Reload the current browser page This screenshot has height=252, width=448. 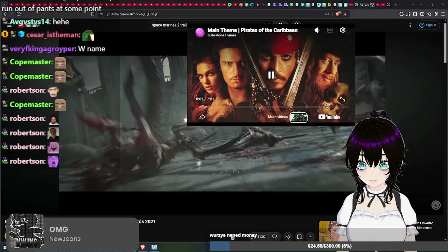[x=19, y=14]
